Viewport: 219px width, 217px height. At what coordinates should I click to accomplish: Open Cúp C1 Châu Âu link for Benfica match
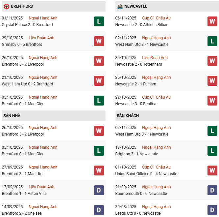[x=156, y=97]
